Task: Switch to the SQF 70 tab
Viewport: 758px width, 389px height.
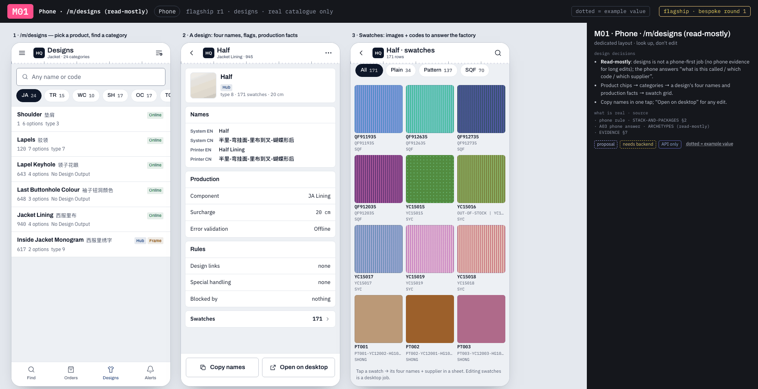Action: [475, 70]
